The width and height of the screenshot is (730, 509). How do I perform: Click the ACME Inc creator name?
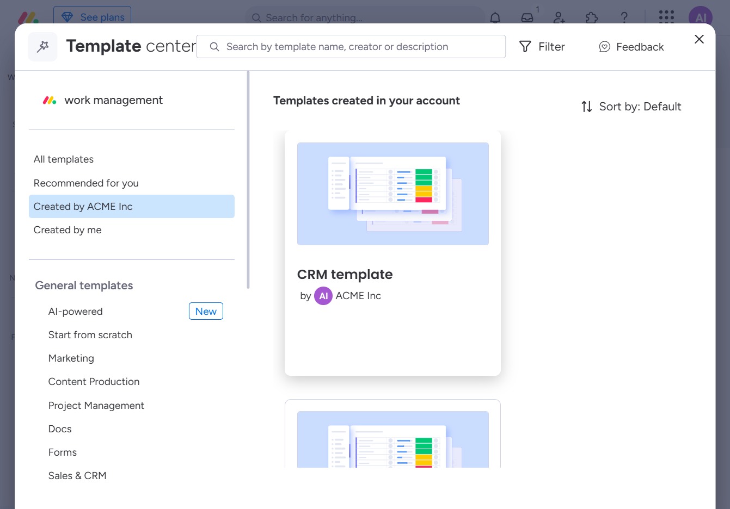[x=358, y=296]
